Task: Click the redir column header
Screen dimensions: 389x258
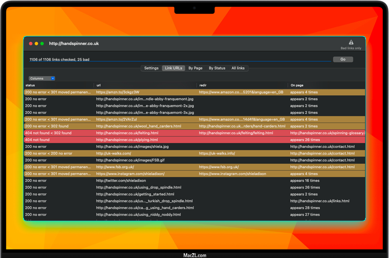Action: (x=203, y=85)
